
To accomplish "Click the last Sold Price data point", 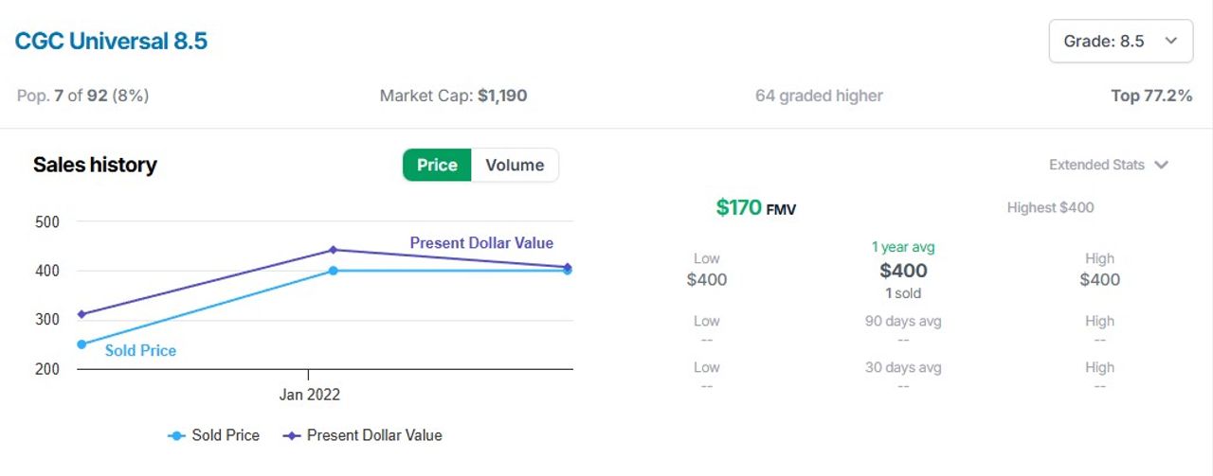I will click(568, 271).
